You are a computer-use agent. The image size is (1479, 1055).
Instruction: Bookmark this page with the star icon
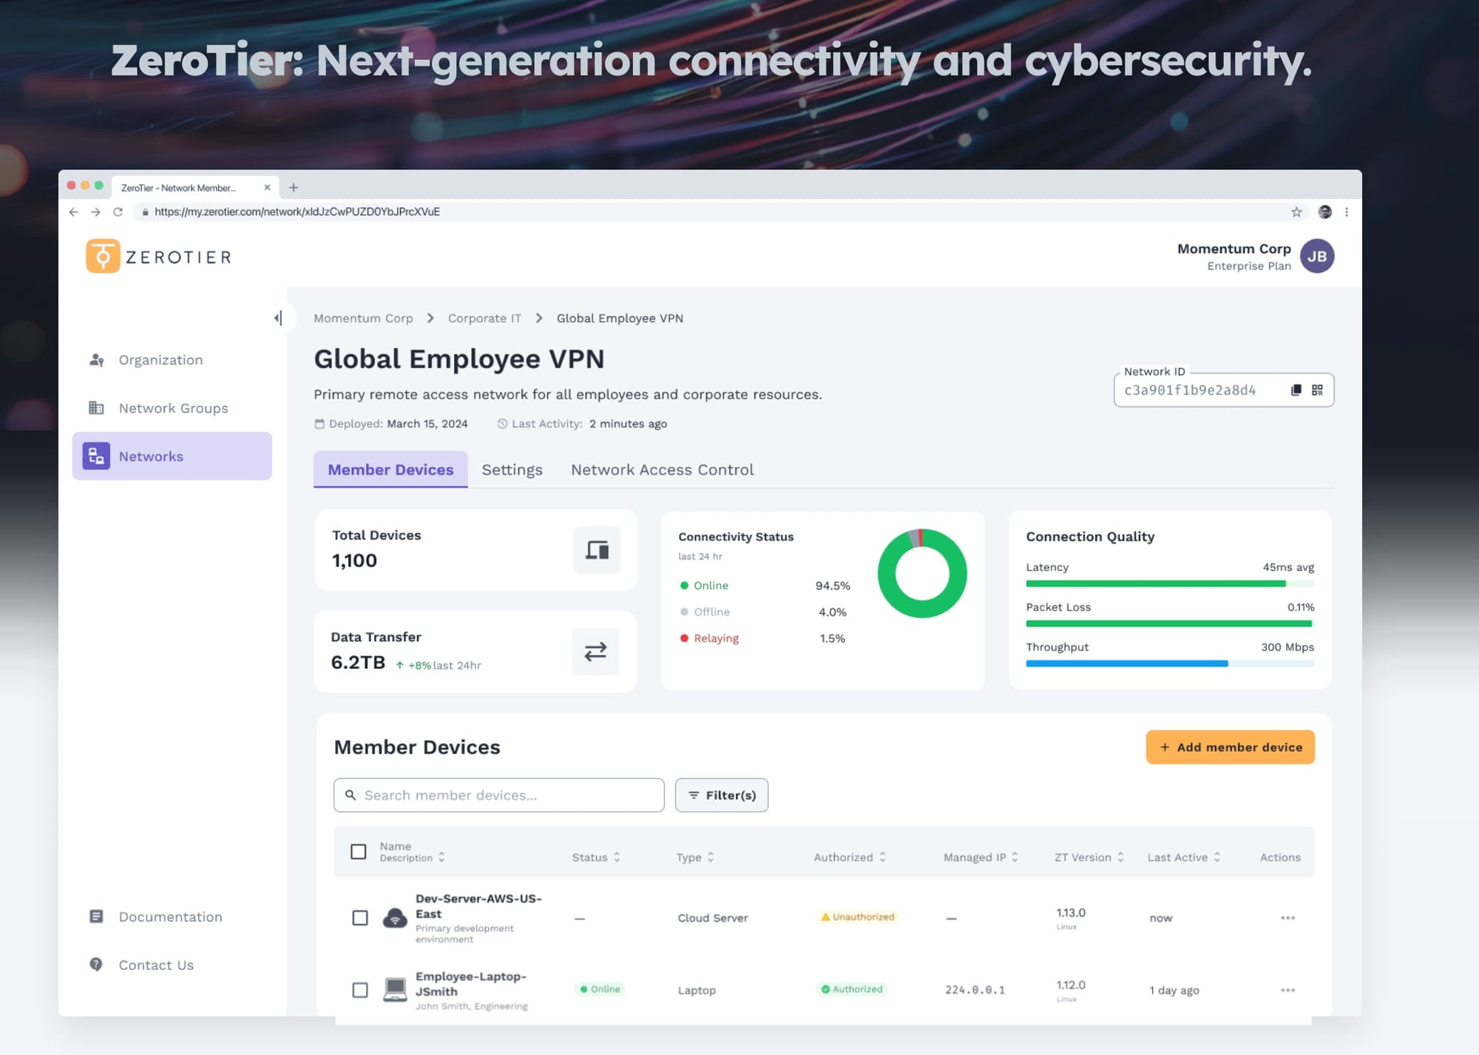[x=1296, y=212]
